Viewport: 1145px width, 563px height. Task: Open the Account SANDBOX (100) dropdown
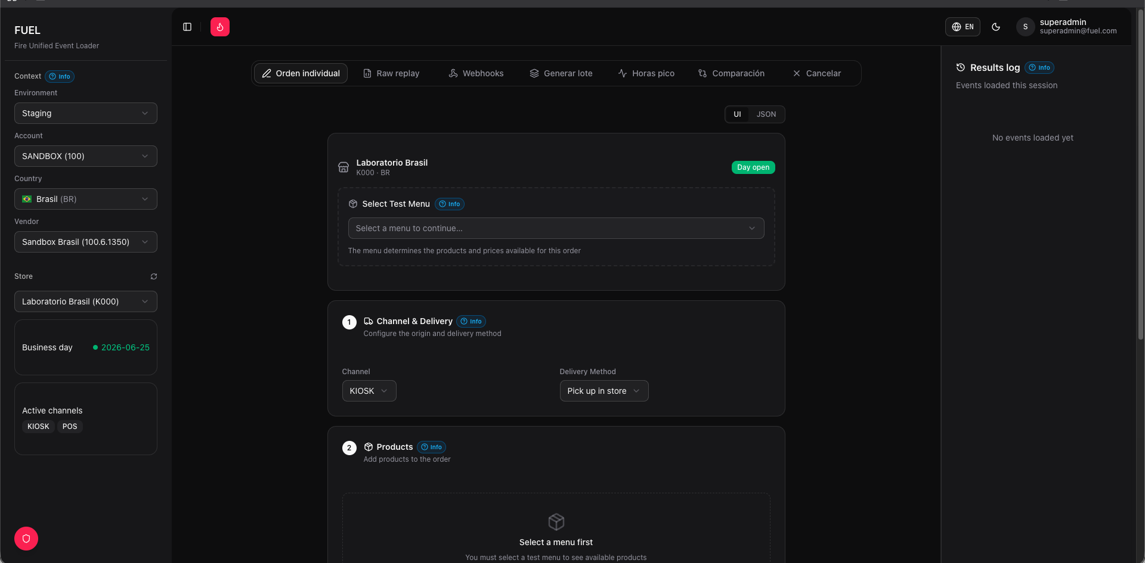coord(86,156)
